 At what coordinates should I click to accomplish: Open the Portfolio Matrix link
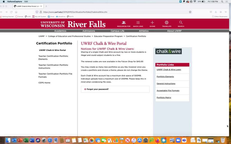[x=164, y=98]
